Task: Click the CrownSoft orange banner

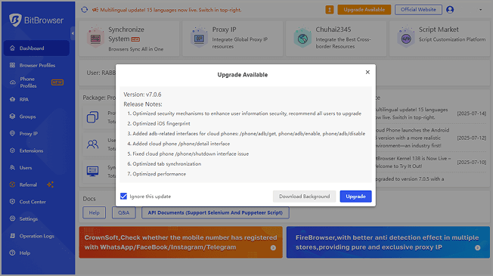Action: (x=181, y=243)
